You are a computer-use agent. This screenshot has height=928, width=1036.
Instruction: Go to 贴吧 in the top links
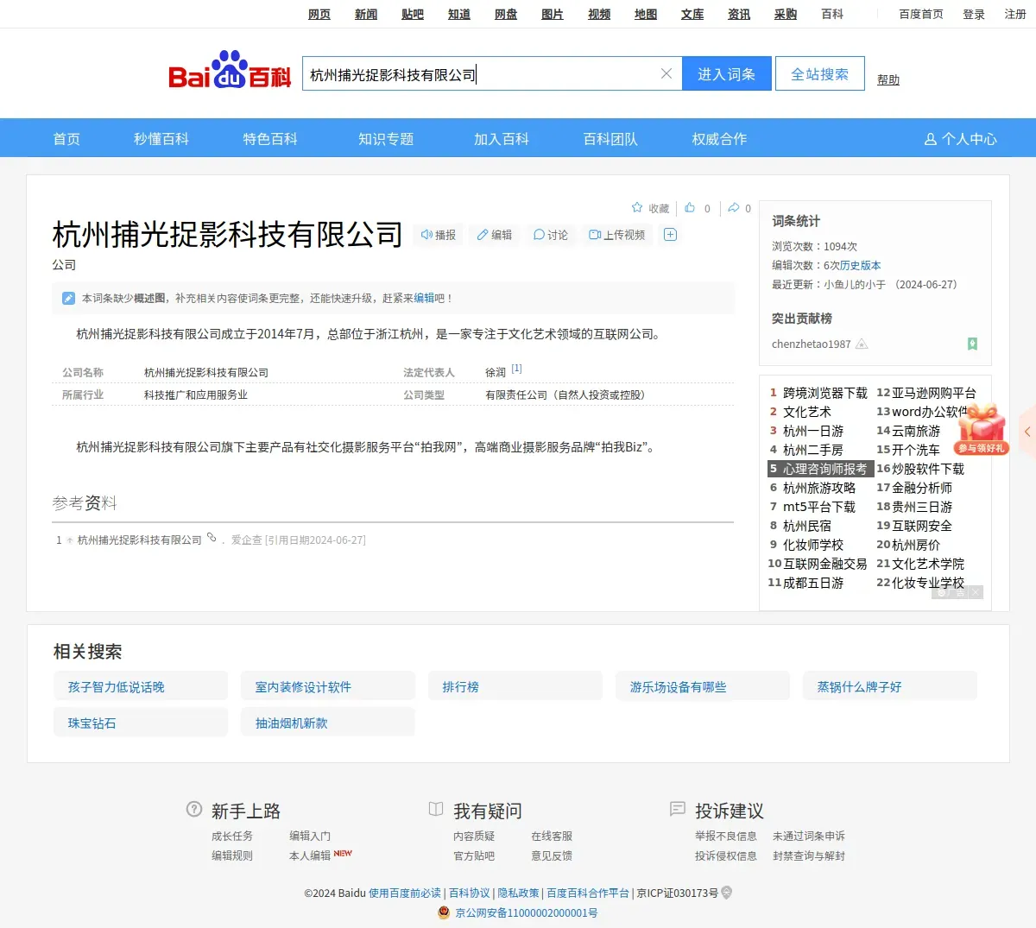pyautogui.click(x=413, y=14)
